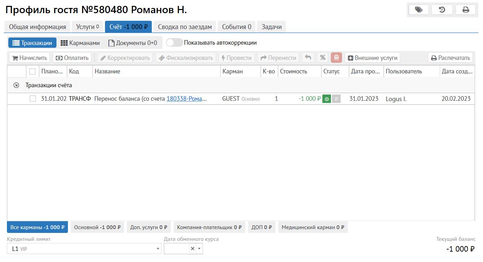The image size is (483, 262).
Task: Collapse the Транзакции счёта group
Action: coord(16,85)
